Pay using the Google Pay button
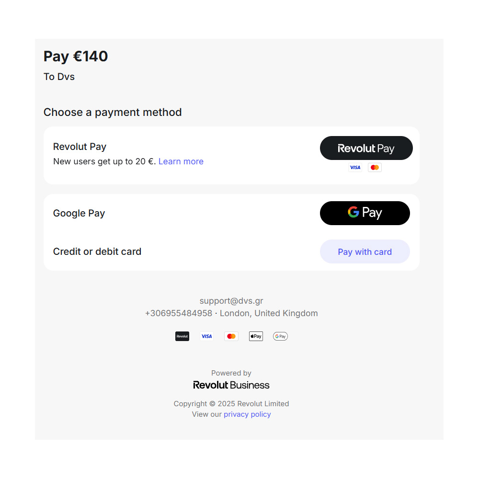This screenshot has width=479, height=479. [x=365, y=213]
